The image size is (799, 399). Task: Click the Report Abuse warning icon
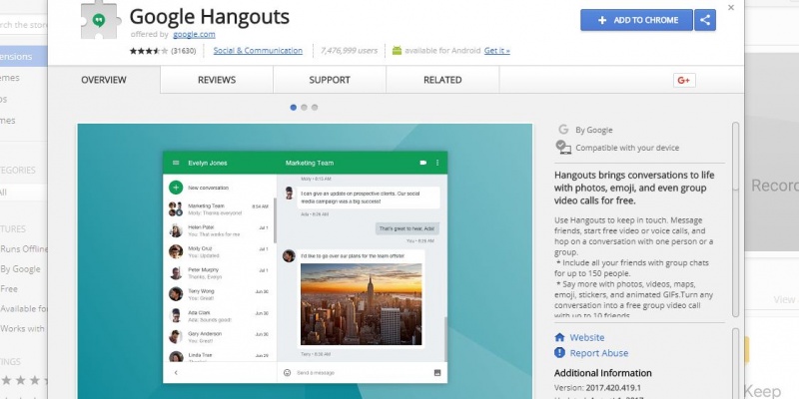click(x=559, y=353)
